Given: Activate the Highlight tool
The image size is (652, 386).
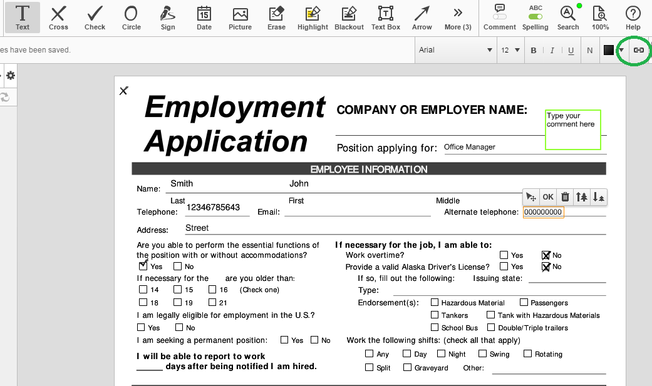Looking at the screenshot, I should click(x=313, y=18).
